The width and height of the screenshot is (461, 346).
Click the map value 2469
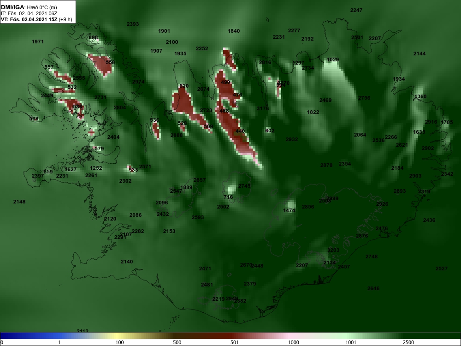[x=325, y=100]
